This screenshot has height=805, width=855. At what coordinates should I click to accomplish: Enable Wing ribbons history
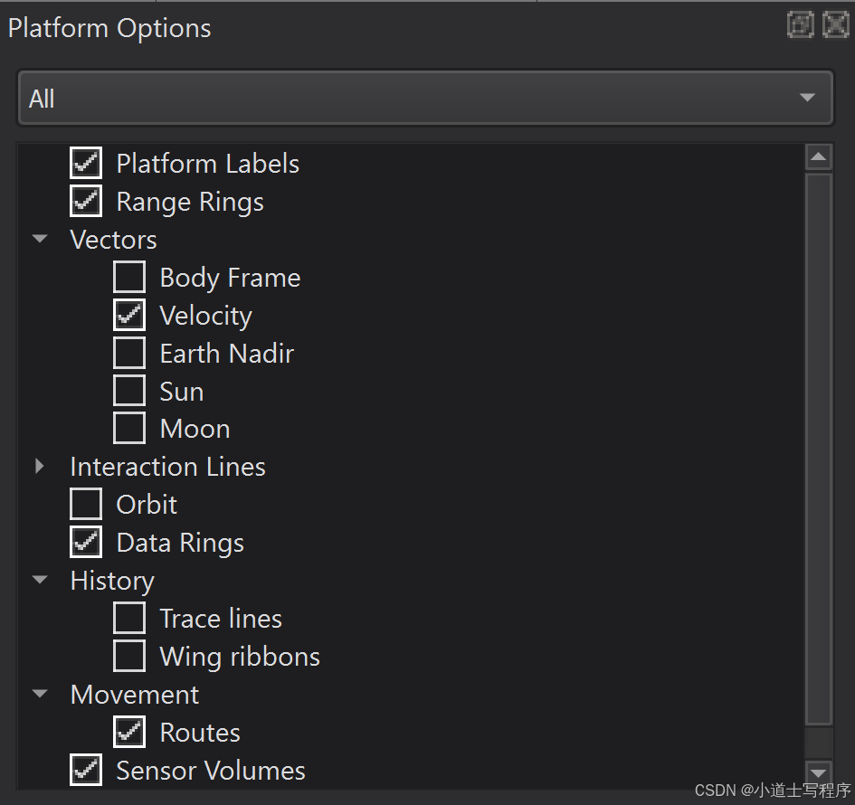pyautogui.click(x=129, y=656)
